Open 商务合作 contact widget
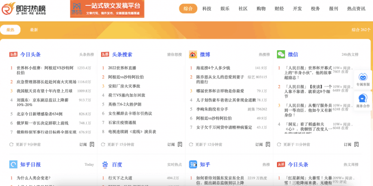This screenshot has width=373, height=186. [363, 101]
